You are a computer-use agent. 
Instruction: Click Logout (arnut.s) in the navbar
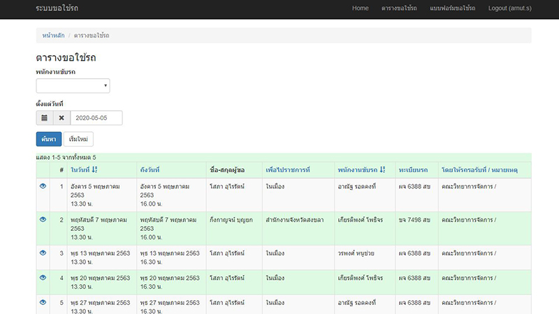click(x=510, y=8)
